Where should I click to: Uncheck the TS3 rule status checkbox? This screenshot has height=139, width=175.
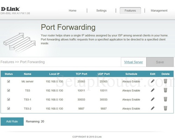pyautogui.click(x=8, y=90)
